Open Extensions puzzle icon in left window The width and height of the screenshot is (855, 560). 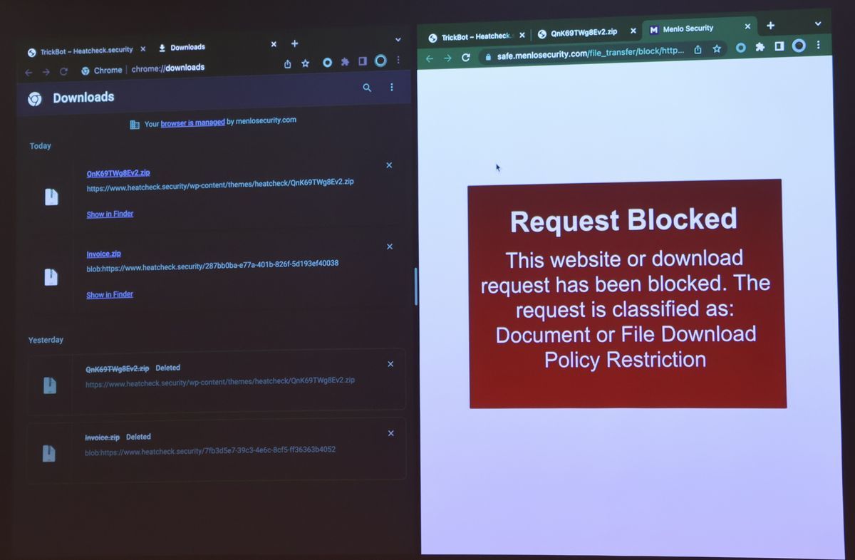(345, 62)
